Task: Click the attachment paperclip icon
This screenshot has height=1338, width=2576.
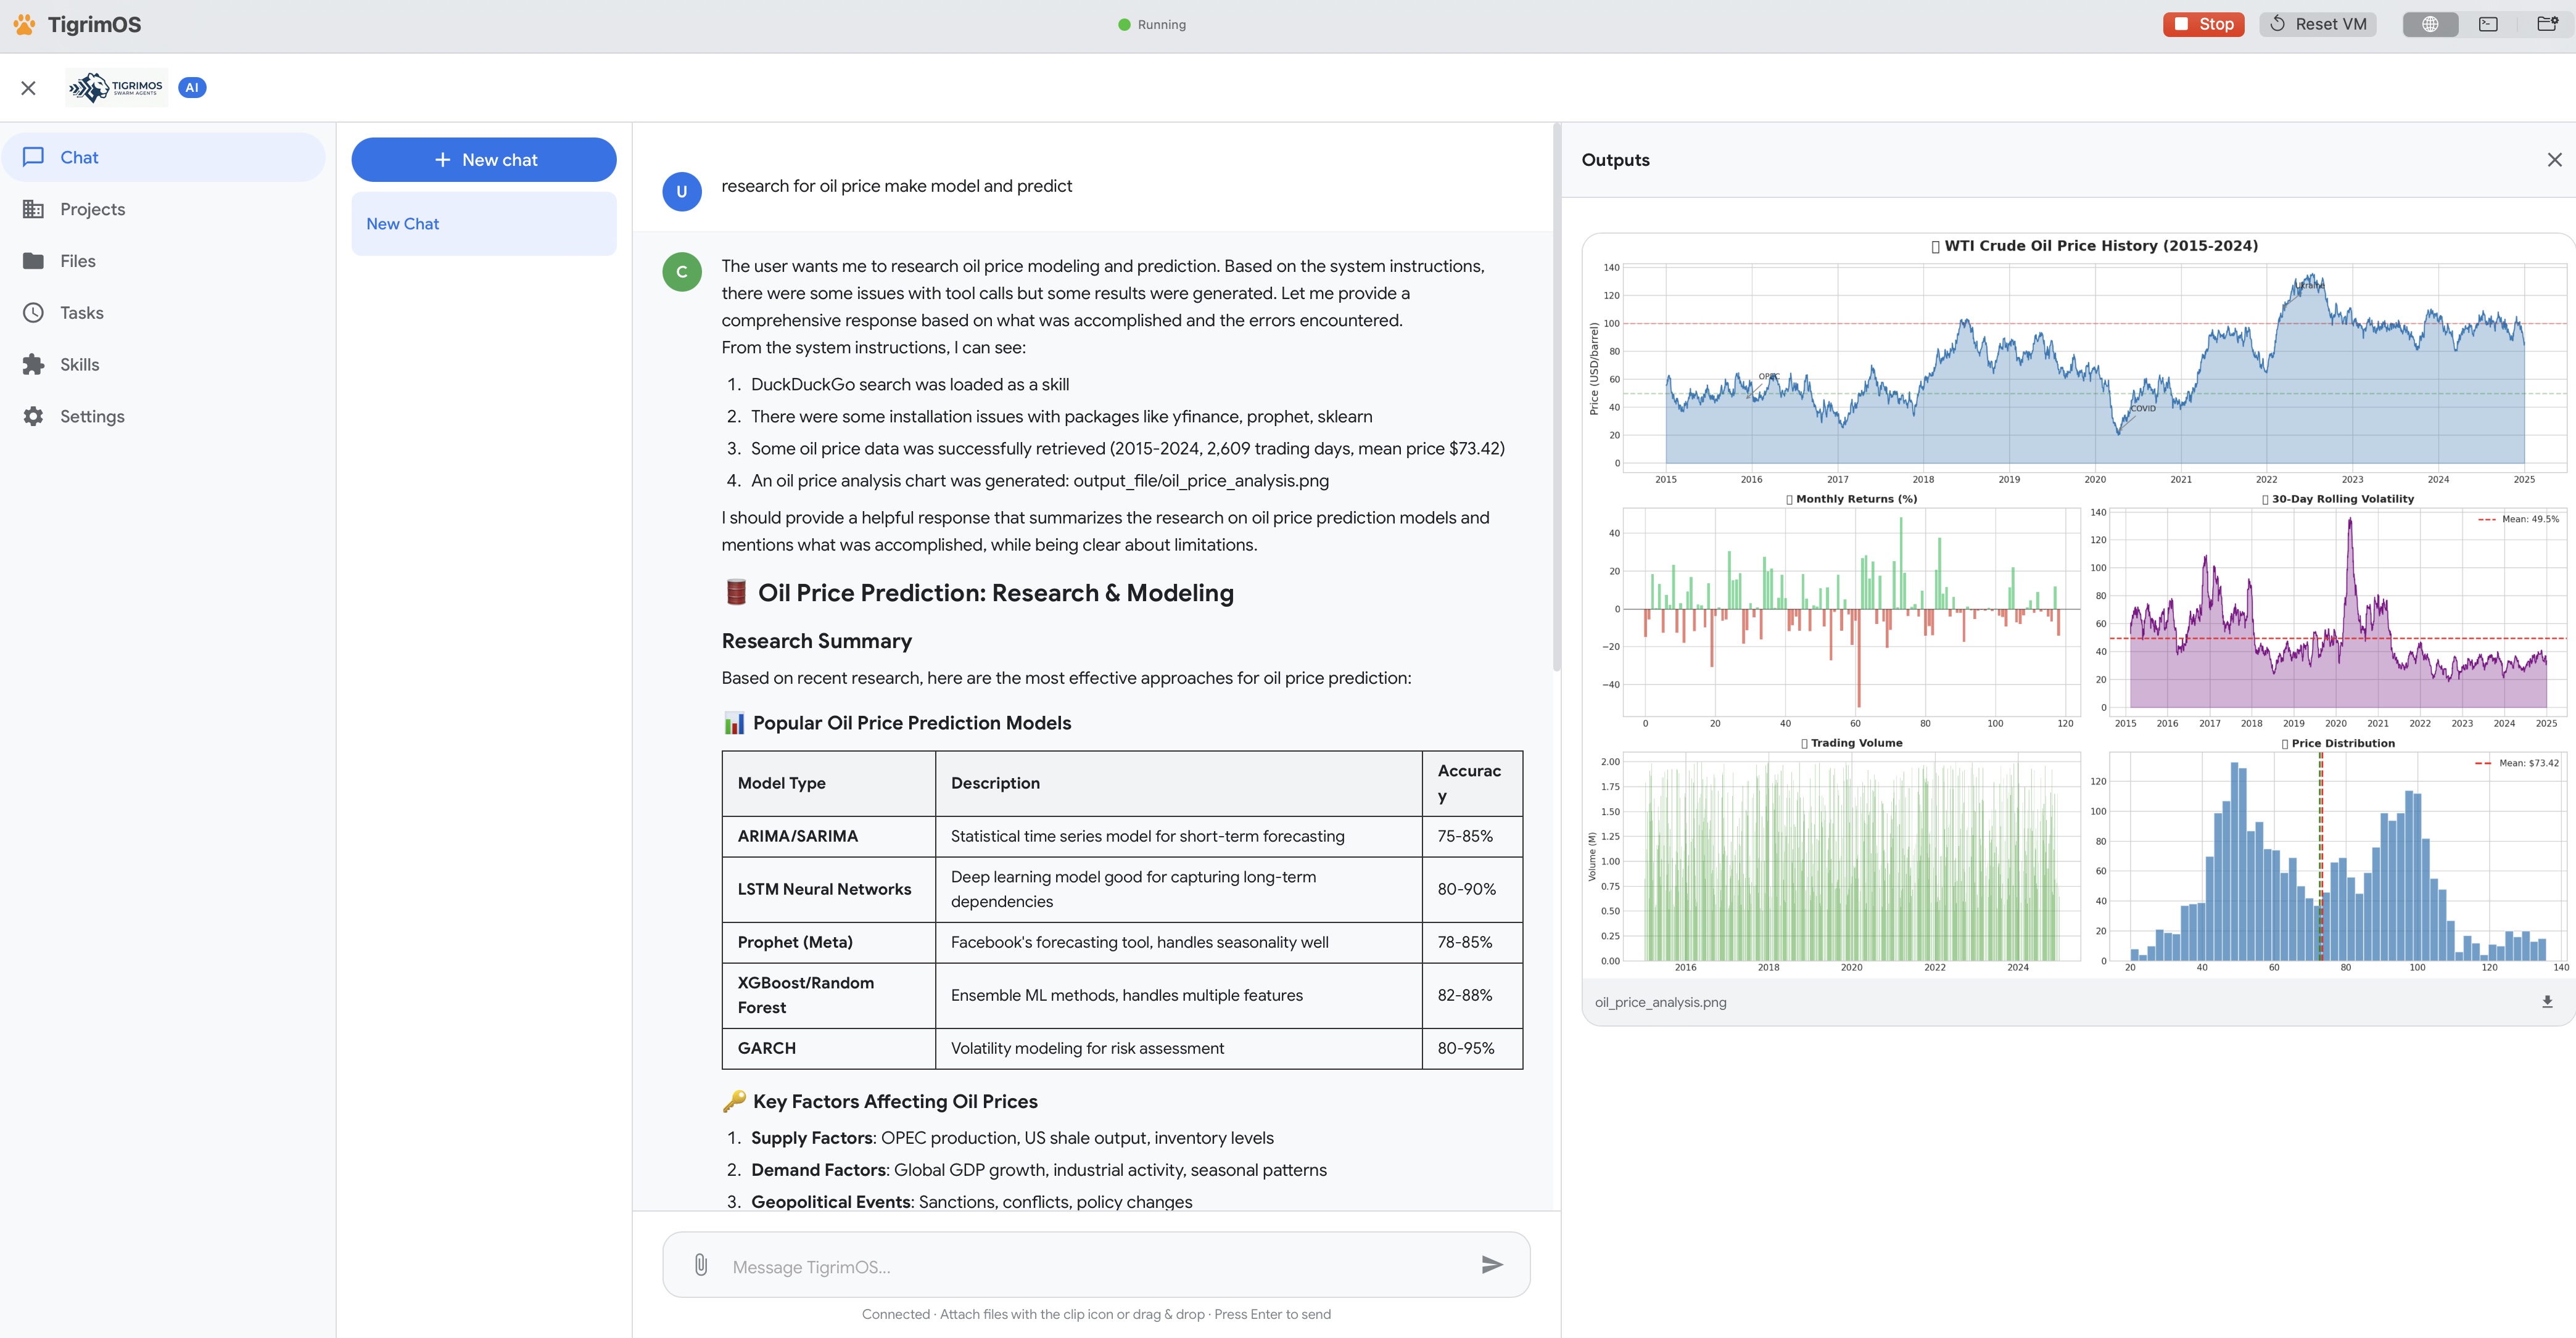Action: point(701,1264)
